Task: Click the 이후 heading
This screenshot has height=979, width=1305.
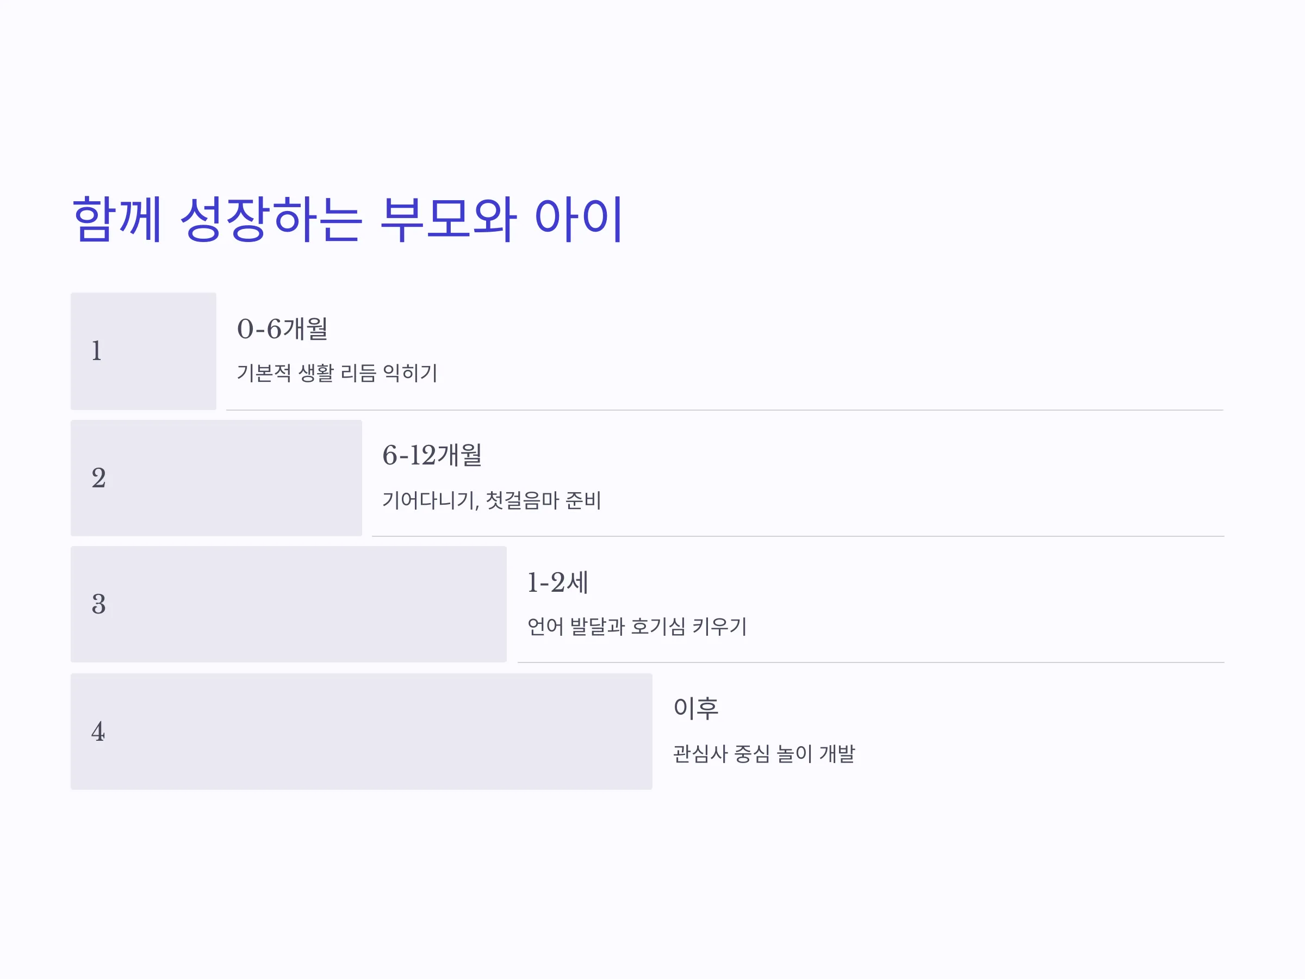Action: click(695, 708)
